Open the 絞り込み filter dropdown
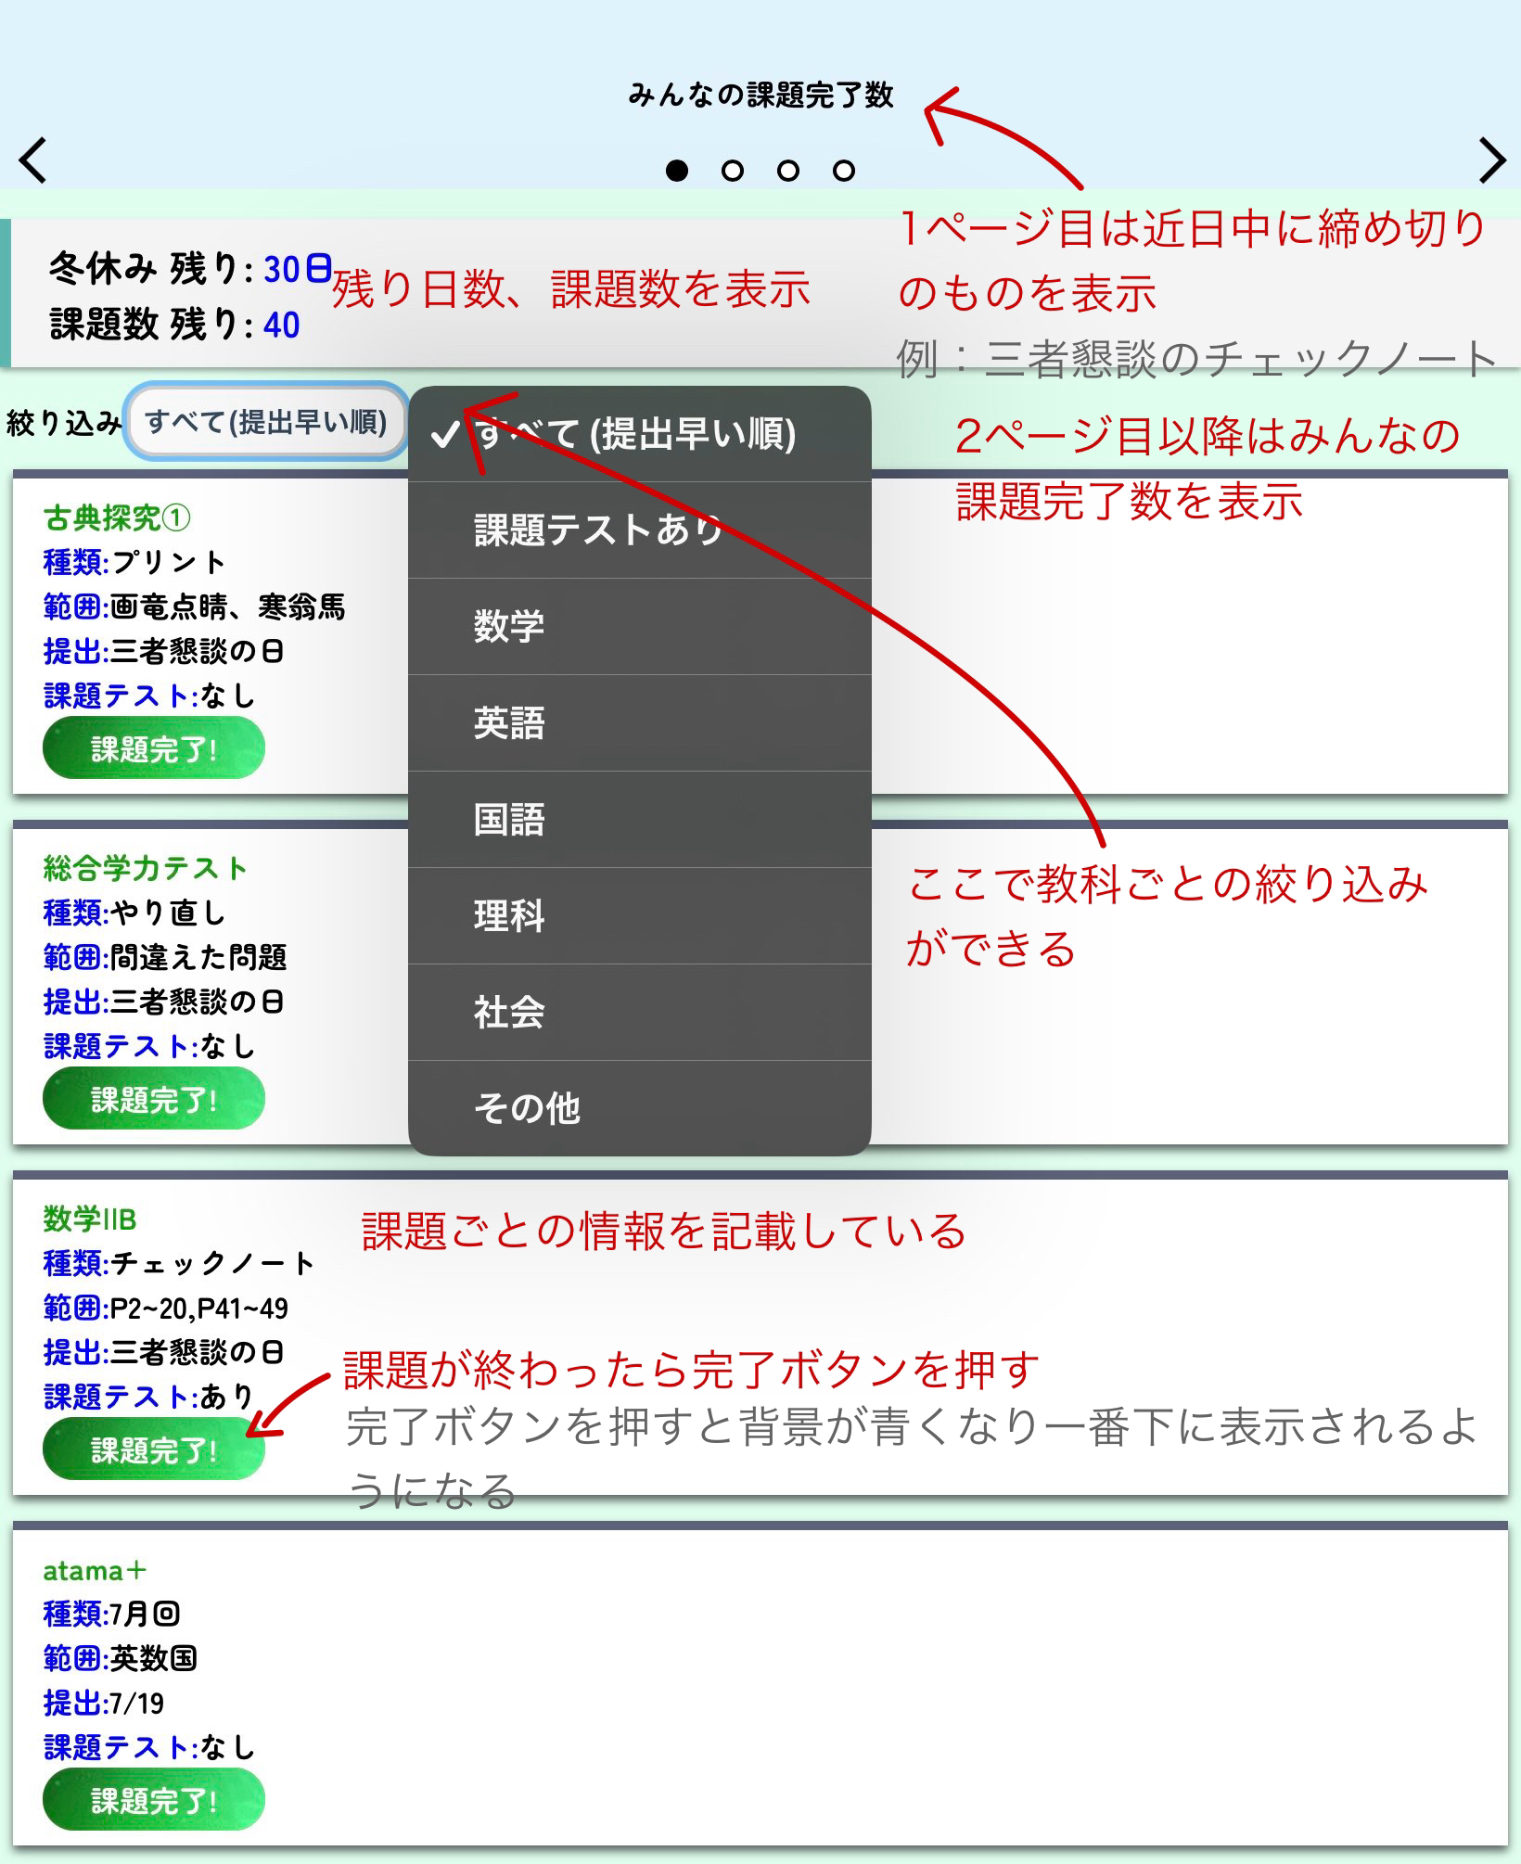The height and width of the screenshot is (1864, 1521). pyautogui.click(x=266, y=422)
